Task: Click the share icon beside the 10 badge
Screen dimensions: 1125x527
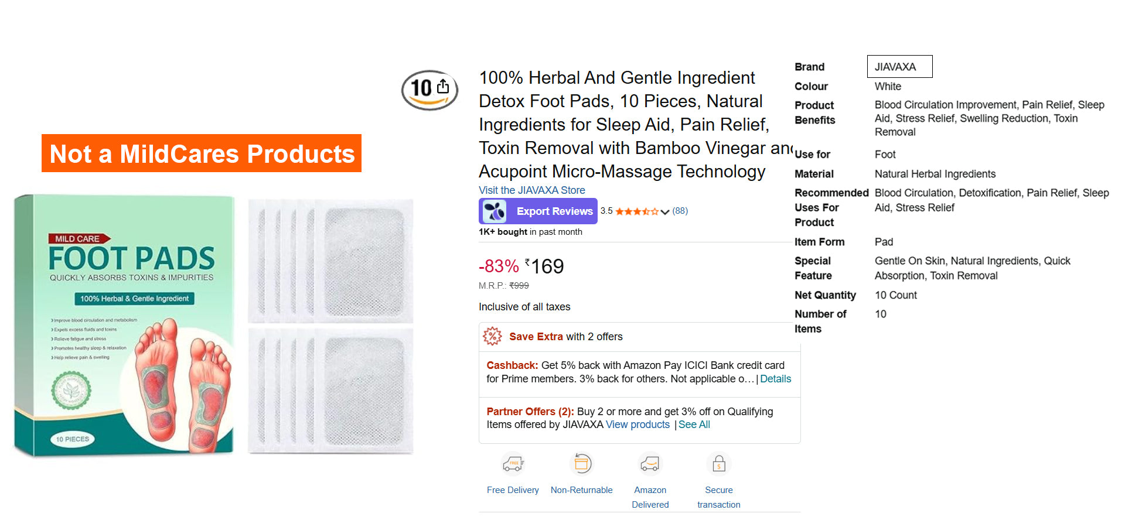Action: [x=443, y=87]
